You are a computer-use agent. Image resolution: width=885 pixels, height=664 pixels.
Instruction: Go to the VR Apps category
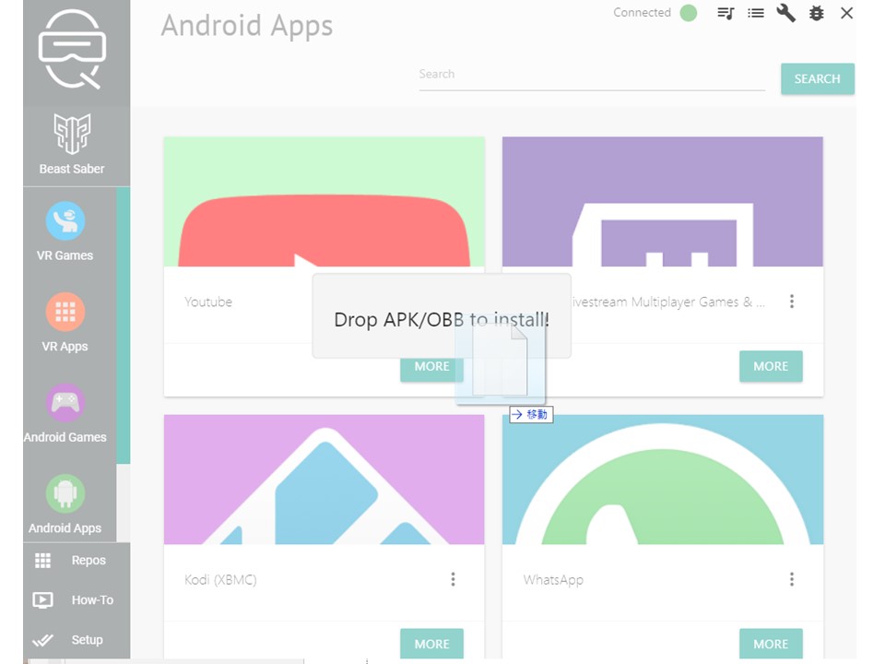[x=65, y=323]
